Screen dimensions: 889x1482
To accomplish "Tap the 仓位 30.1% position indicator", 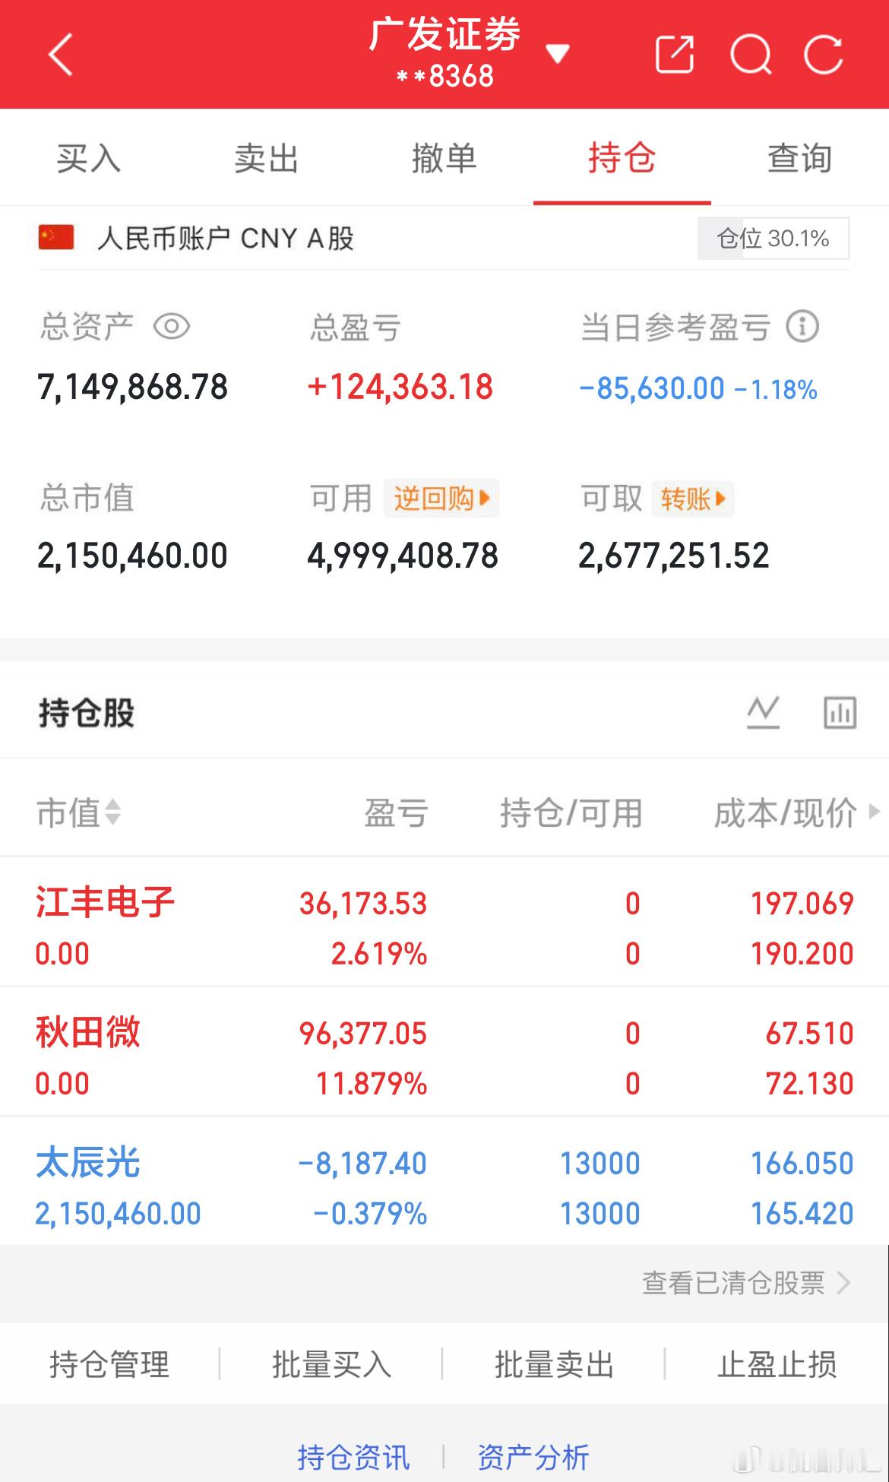I will (x=774, y=239).
